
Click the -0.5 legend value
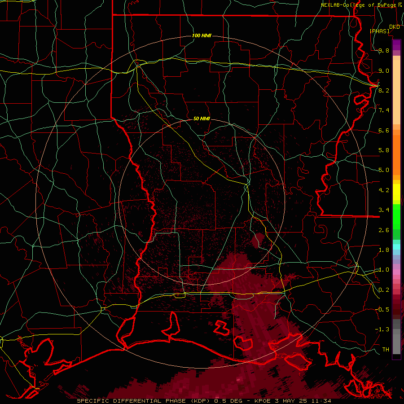[382, 310]
